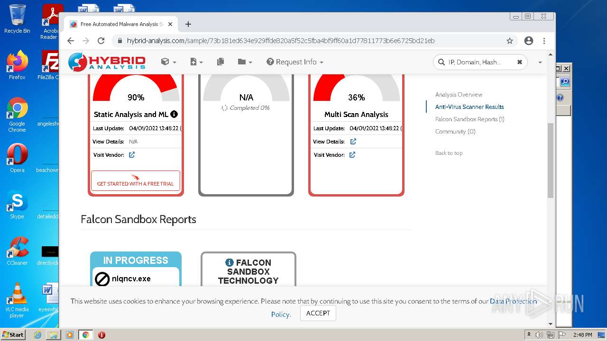Screen dimensions: 607x341
Task: Click the search field for IP, Domain, Hash
Action: 475,62
